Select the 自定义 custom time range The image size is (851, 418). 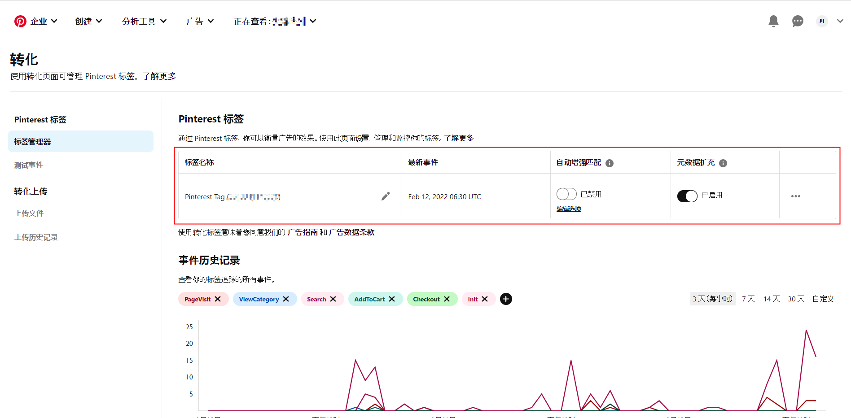click(x=823, y=299)
